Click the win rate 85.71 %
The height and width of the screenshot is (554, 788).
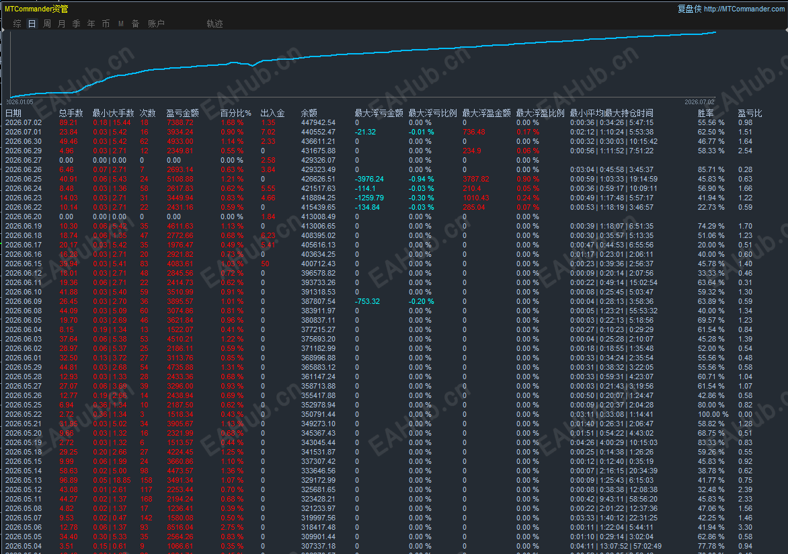[x=711, y=170]
